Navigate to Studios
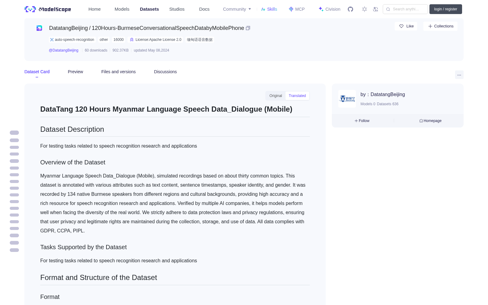This screenshot has width=488, height=305. (177, 9)
